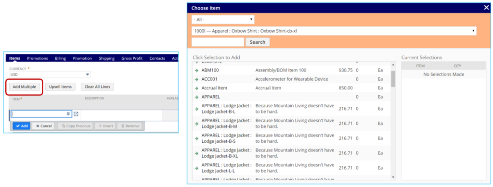Switch to the Promotions tab
Image resolution: width=493 pixels, height=187 pixels.
(x=38, y=58)
